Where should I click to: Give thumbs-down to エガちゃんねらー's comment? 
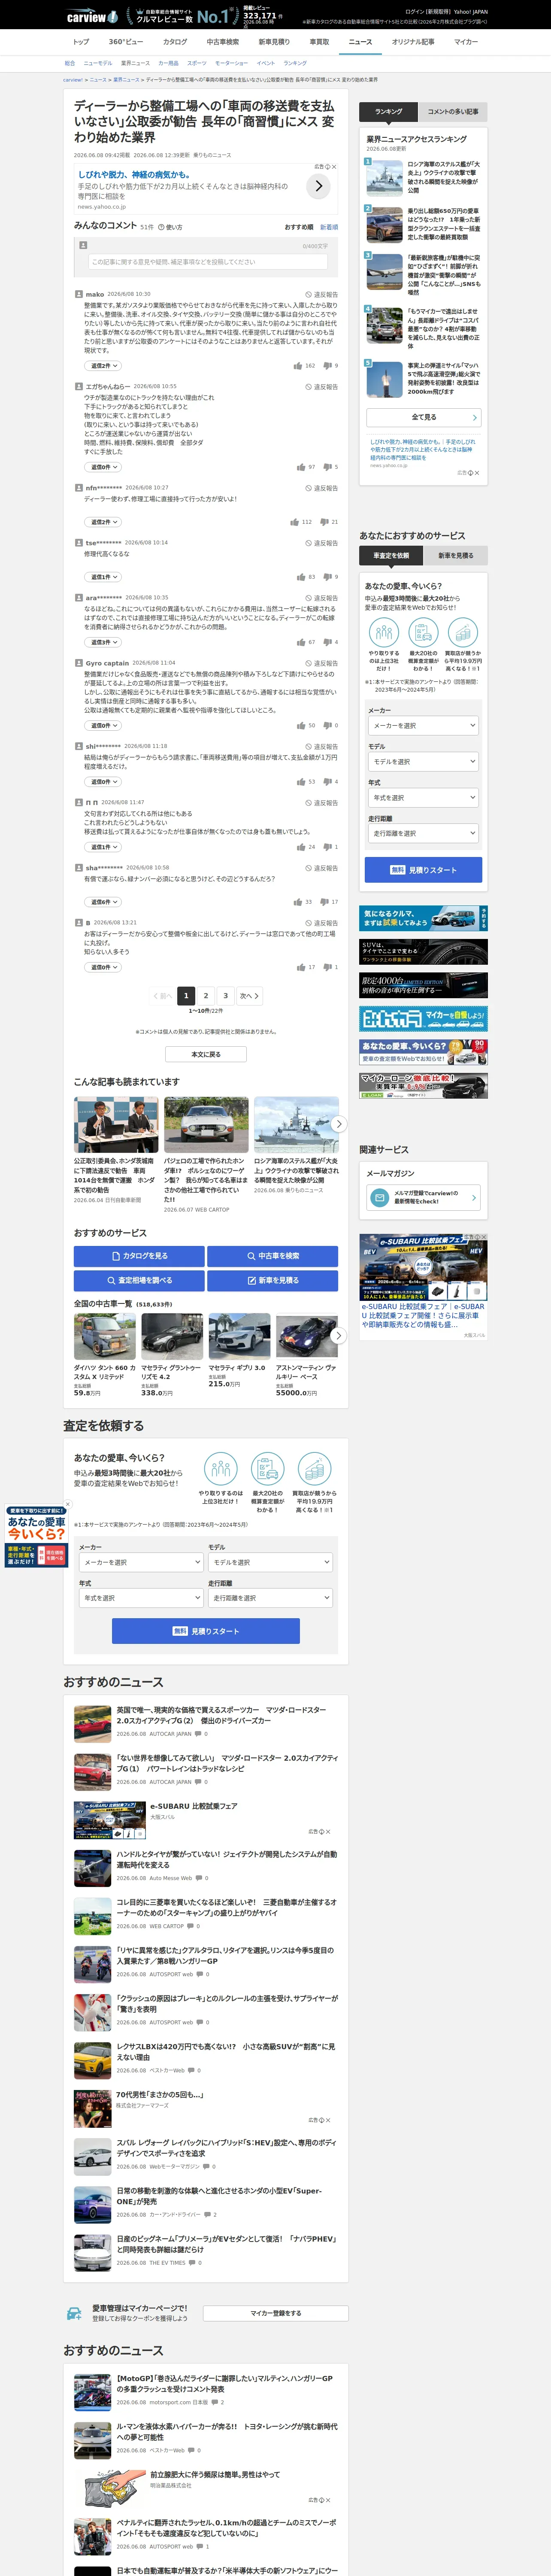(x=328, y=467)
